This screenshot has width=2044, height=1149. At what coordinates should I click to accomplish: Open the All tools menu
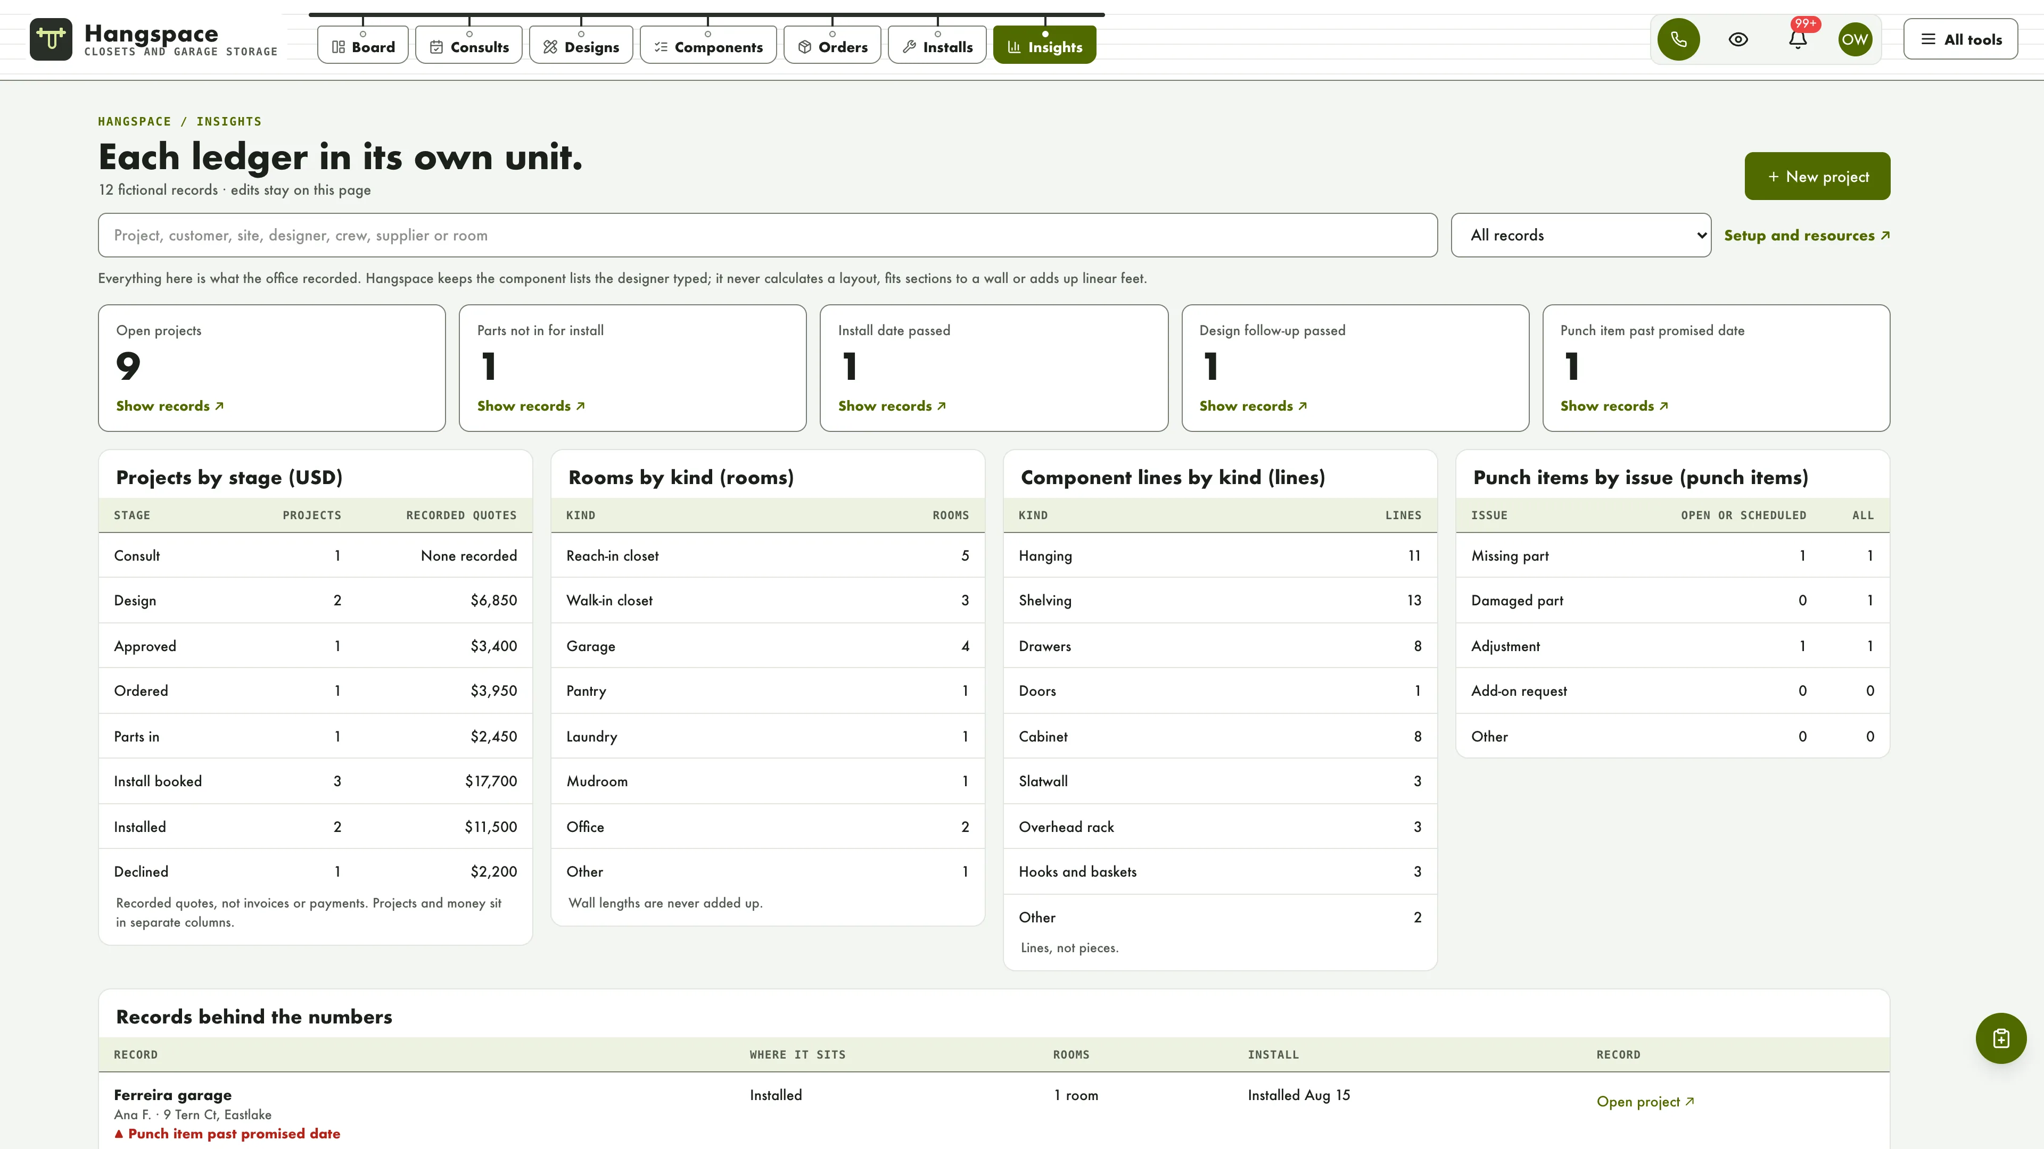click(1960, 39)
